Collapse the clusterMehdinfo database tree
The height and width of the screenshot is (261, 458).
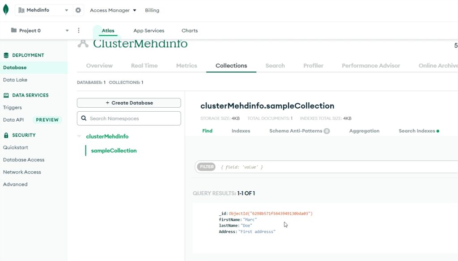coord(79,136)
